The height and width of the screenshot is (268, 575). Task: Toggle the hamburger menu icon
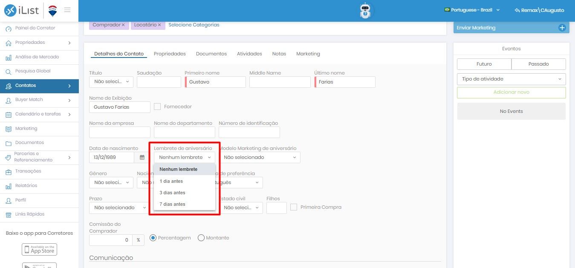tap(67, 10)
